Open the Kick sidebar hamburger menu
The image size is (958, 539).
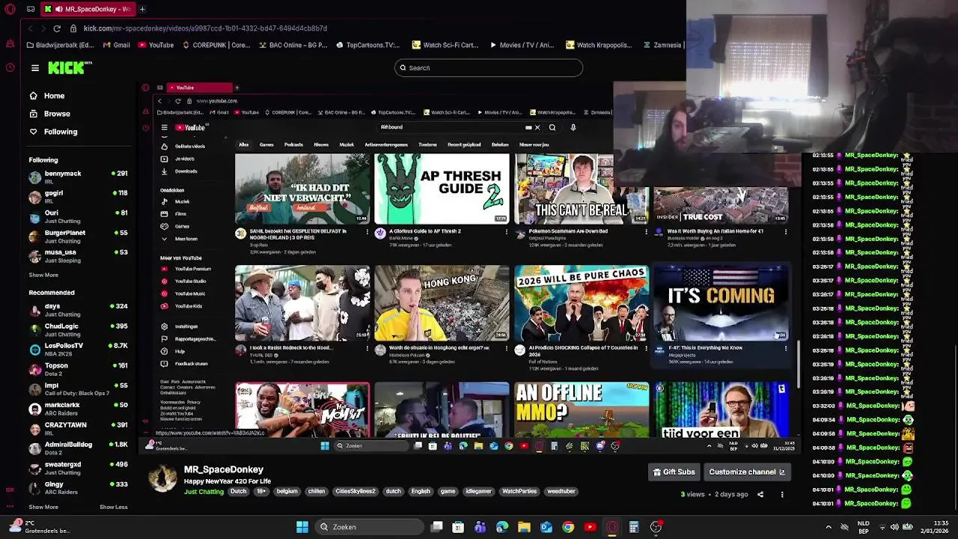[x=34, y=68]
